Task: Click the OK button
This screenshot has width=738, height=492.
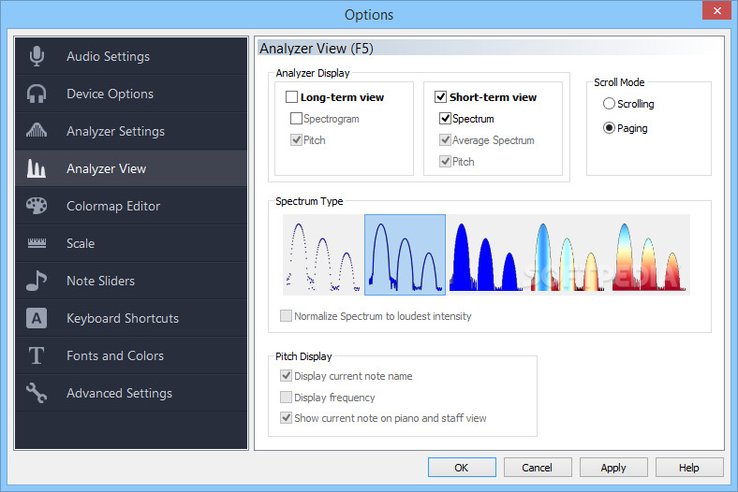Action: (x=462, y=468)
